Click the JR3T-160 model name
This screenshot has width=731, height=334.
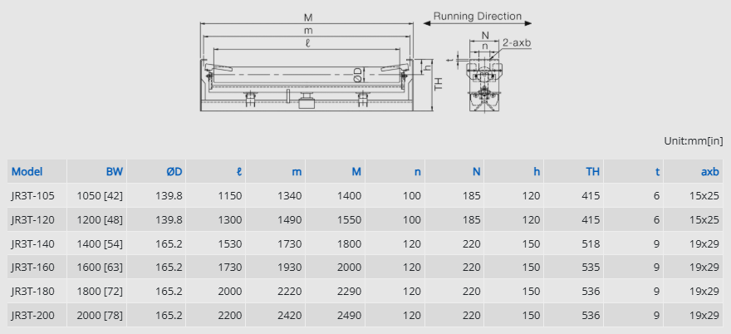32,268
